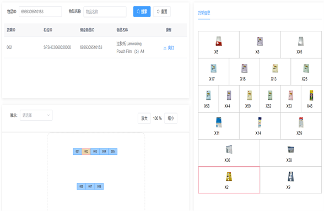The width and height of the screenshot is (324, 211).
Task: Click the X25 product image
Action: tap(306, 68)
